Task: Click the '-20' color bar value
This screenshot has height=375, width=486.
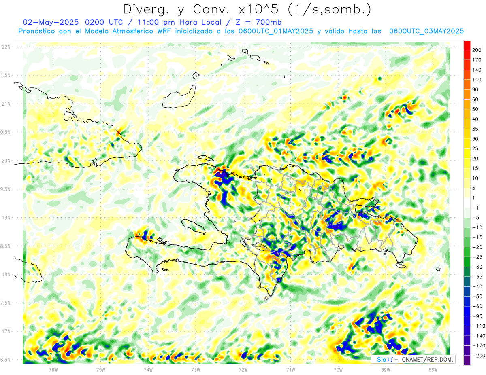Action: [x=477, y=247]
